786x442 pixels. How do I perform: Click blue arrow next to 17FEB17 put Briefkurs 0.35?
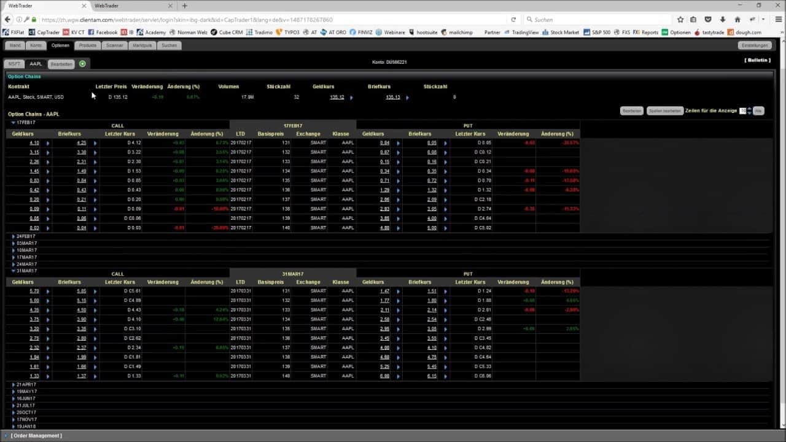[445, 171]
